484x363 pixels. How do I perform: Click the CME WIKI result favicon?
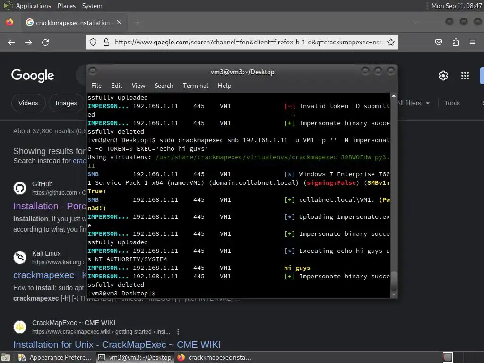(x=20, y=327)
